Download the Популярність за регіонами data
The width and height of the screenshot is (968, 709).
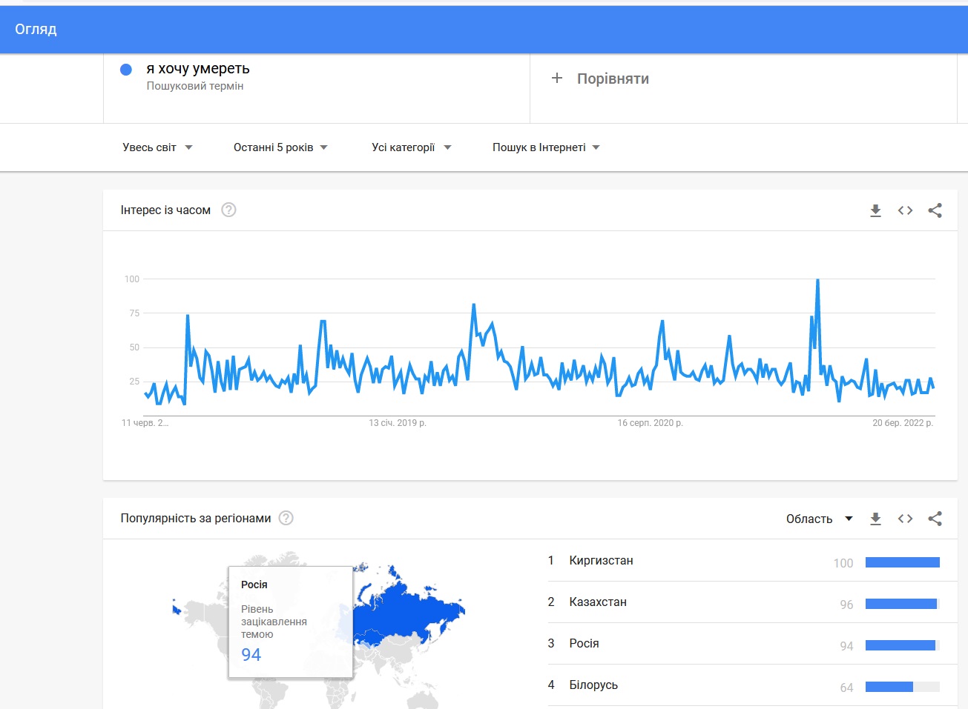[875, 519]
